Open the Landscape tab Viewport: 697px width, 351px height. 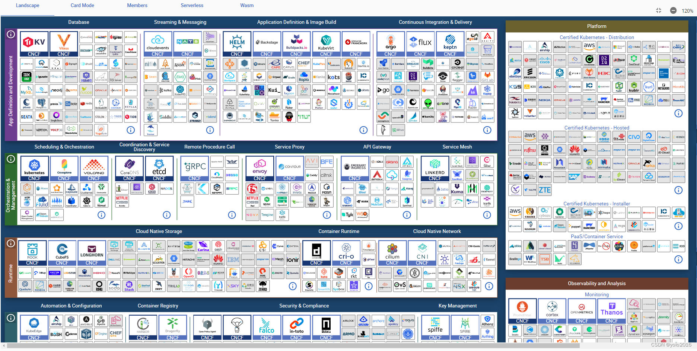28,6
